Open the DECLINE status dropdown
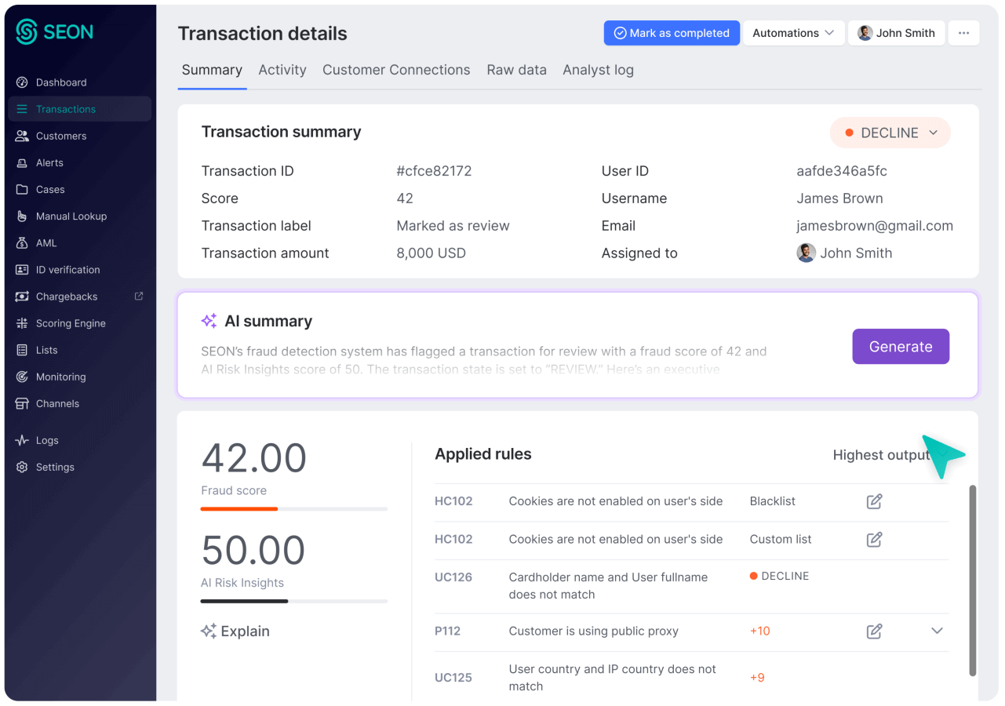This screenshot has height=706, width=1005. (x=890, y=133)
